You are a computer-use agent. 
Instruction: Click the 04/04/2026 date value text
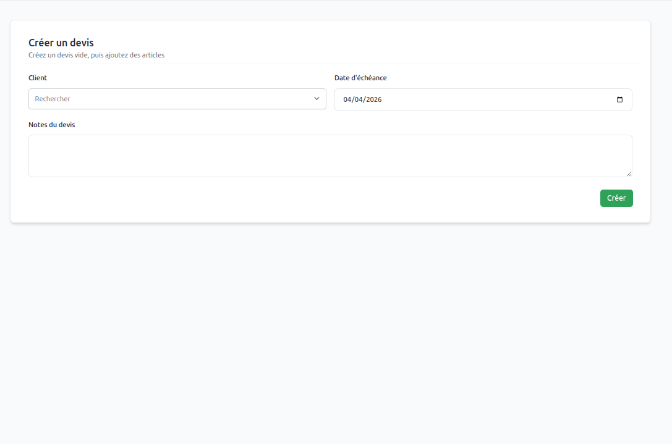[x=363, y=99]
